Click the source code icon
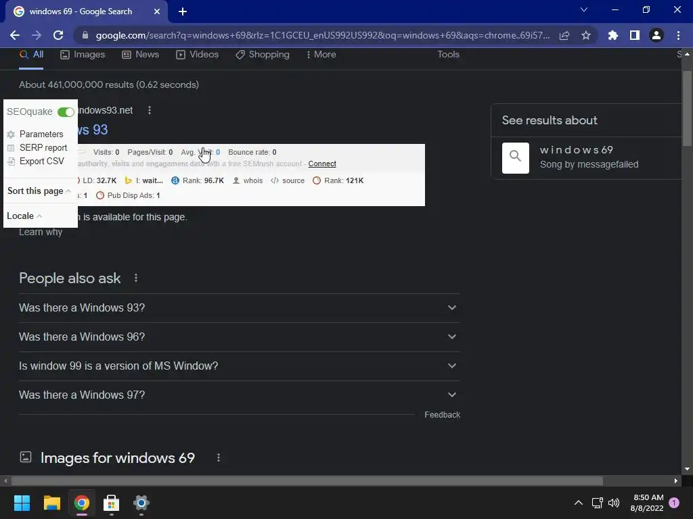 275,180
